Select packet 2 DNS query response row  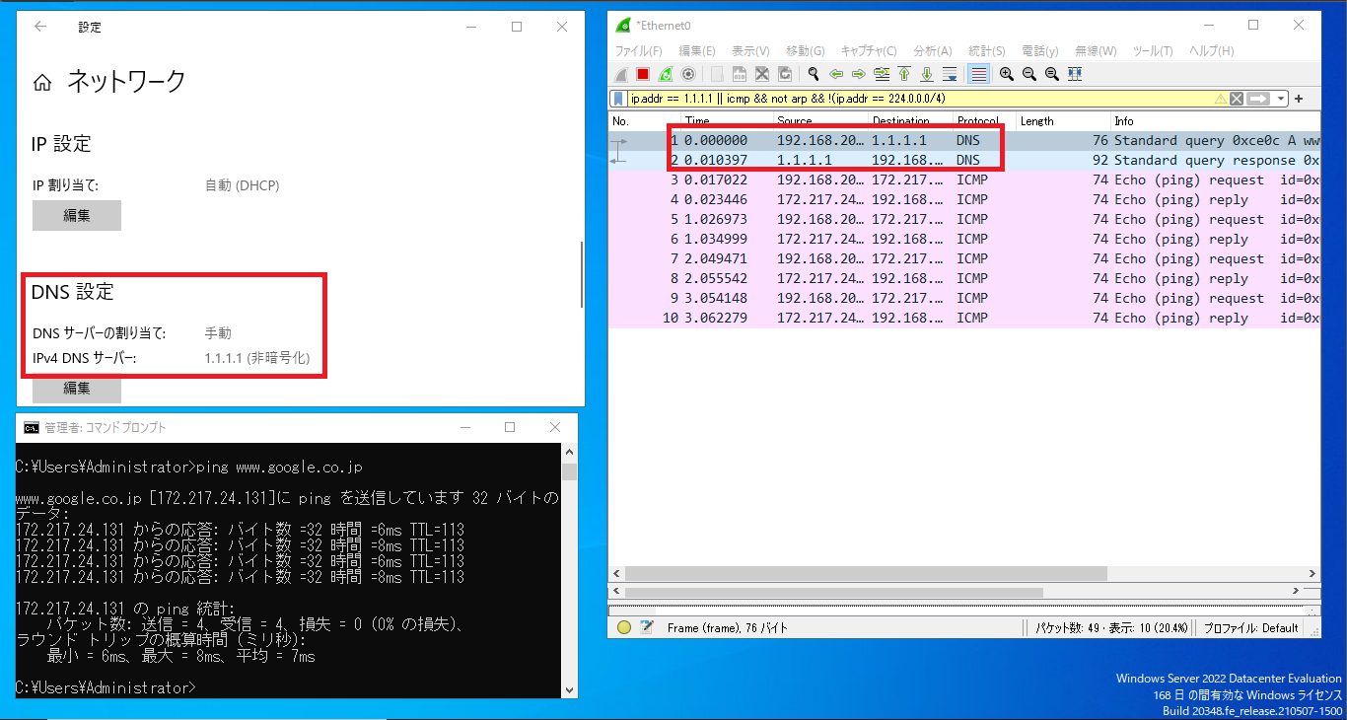pos(964,160)
